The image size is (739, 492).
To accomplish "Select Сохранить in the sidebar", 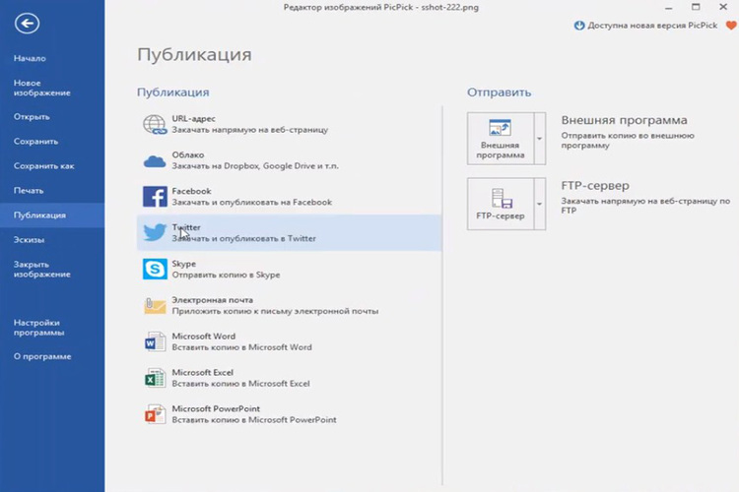I will (x=35, y=142).
